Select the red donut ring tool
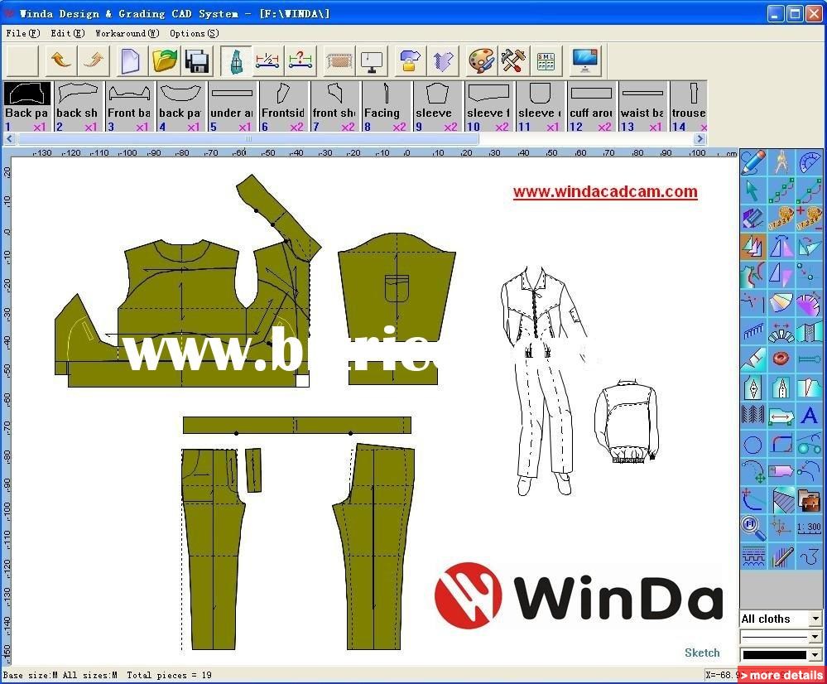Viewport: 827px width, 684px height. pyautogui.click(x=781, y=359)
